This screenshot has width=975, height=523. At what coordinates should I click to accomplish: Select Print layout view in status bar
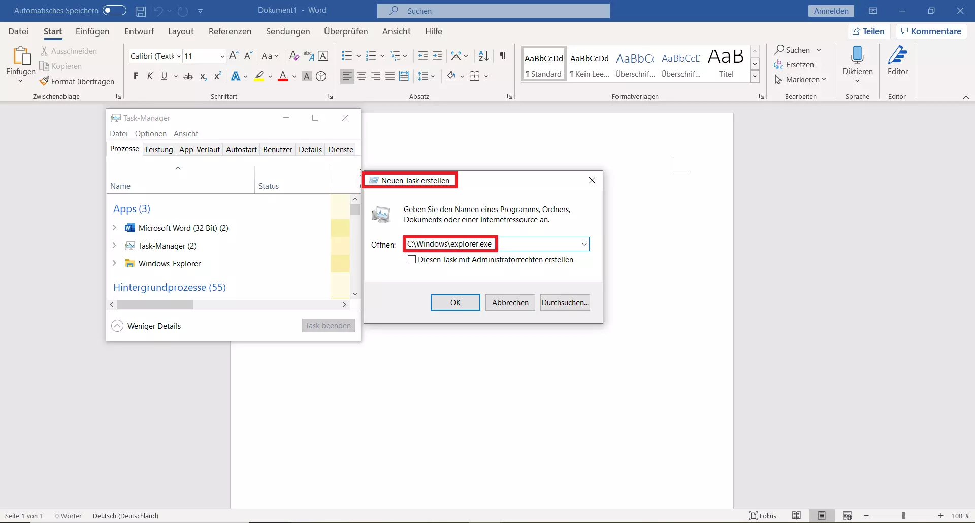point(822,516)
